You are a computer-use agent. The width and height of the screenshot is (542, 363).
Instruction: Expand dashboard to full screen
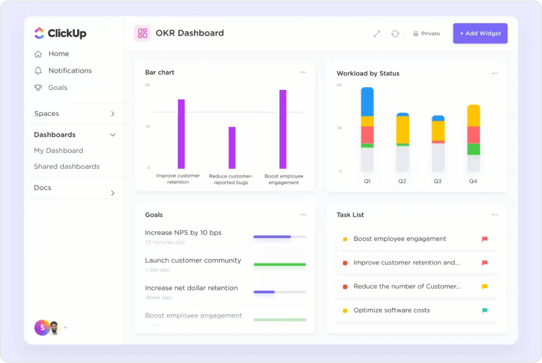coord(377,34)
